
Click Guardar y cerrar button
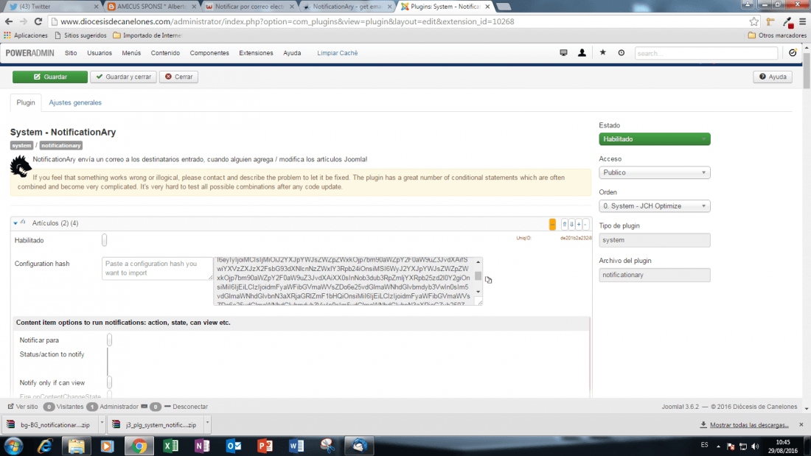click(x=123, y=77)
